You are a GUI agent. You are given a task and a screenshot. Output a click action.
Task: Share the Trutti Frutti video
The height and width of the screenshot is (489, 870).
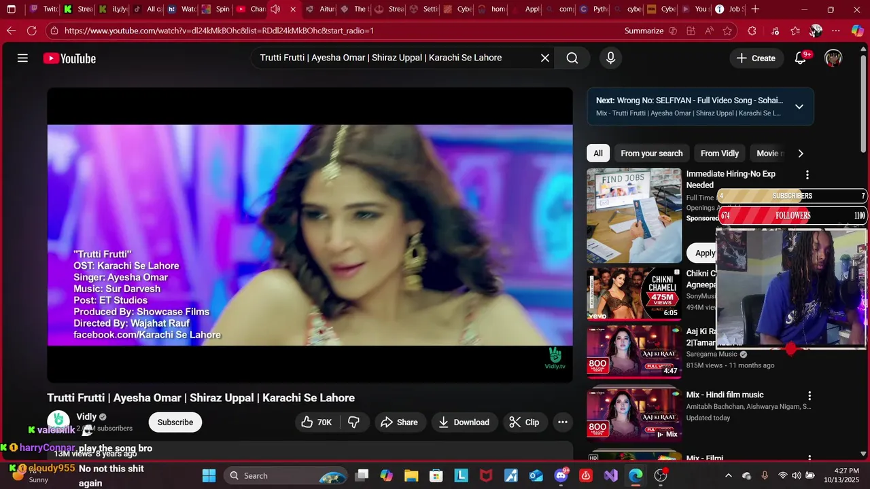coord(400,422)
